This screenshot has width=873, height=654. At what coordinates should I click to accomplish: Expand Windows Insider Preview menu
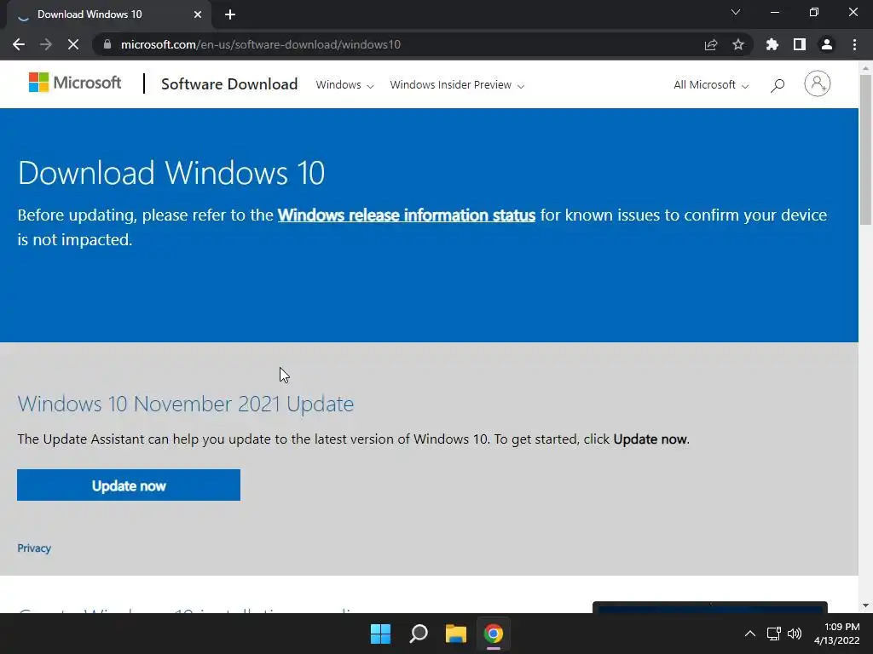point(457,85)
